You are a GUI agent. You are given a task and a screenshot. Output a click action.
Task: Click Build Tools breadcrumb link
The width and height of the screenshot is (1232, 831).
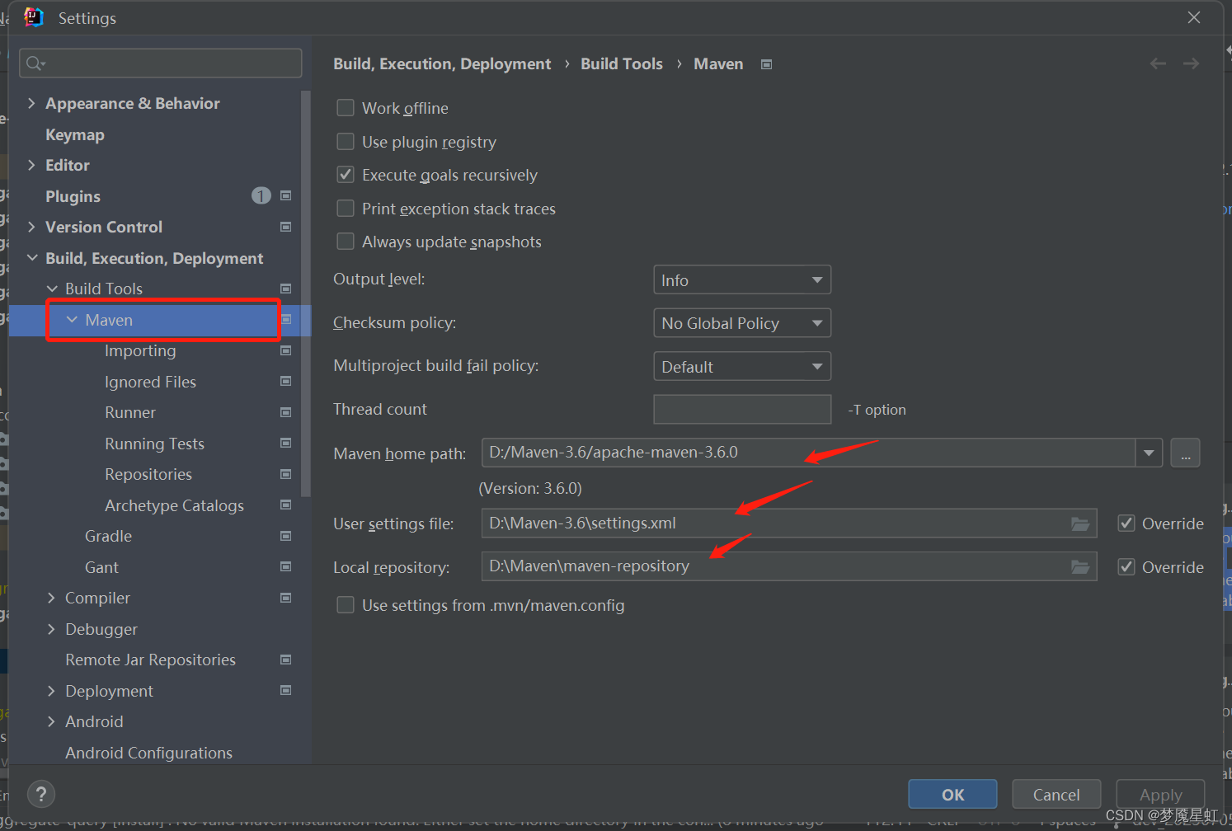coord(622,63)
